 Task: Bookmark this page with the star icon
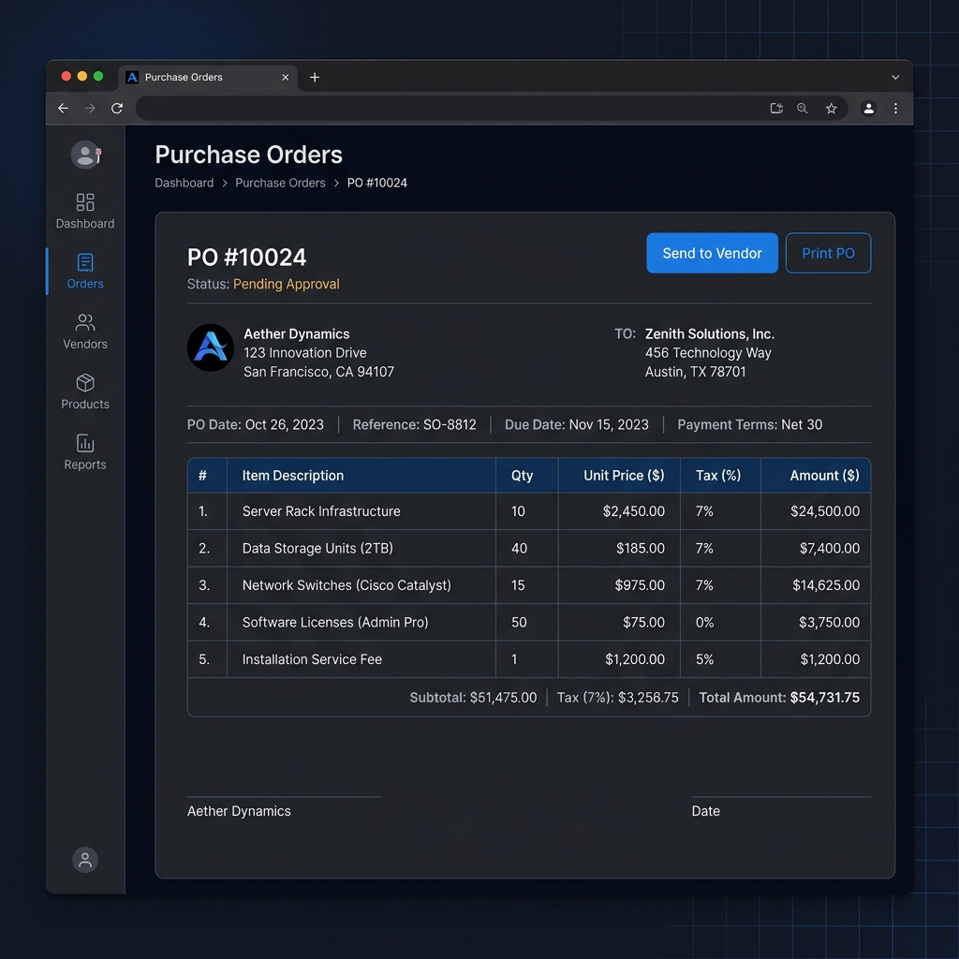point(831,109)
